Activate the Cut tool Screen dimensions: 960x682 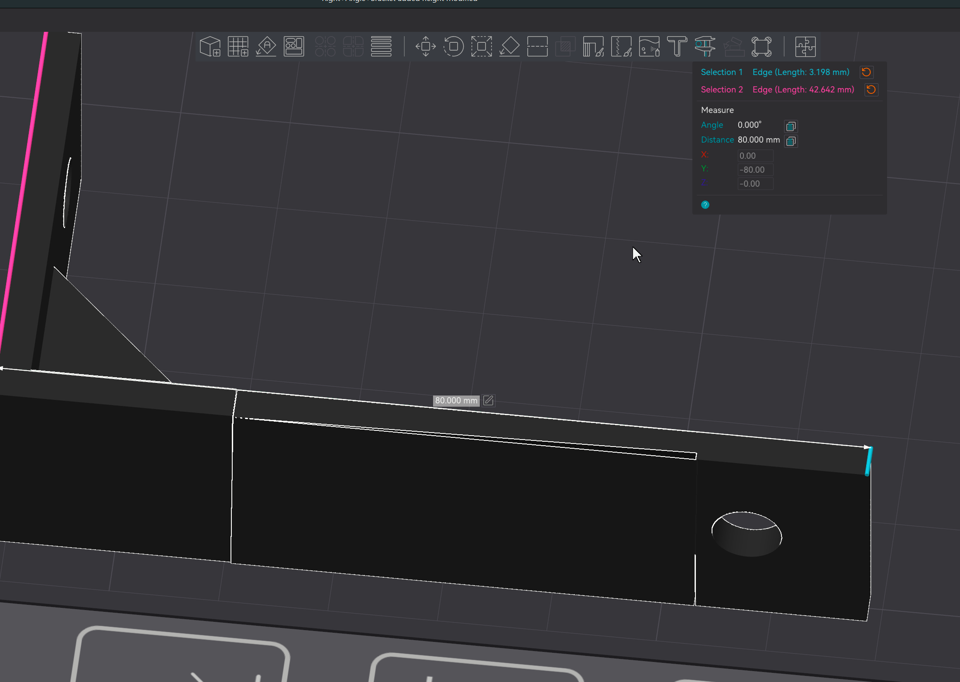point(537,47)
